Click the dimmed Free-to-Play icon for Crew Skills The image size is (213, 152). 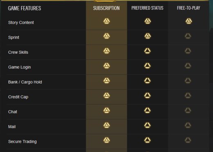[188, 51]
